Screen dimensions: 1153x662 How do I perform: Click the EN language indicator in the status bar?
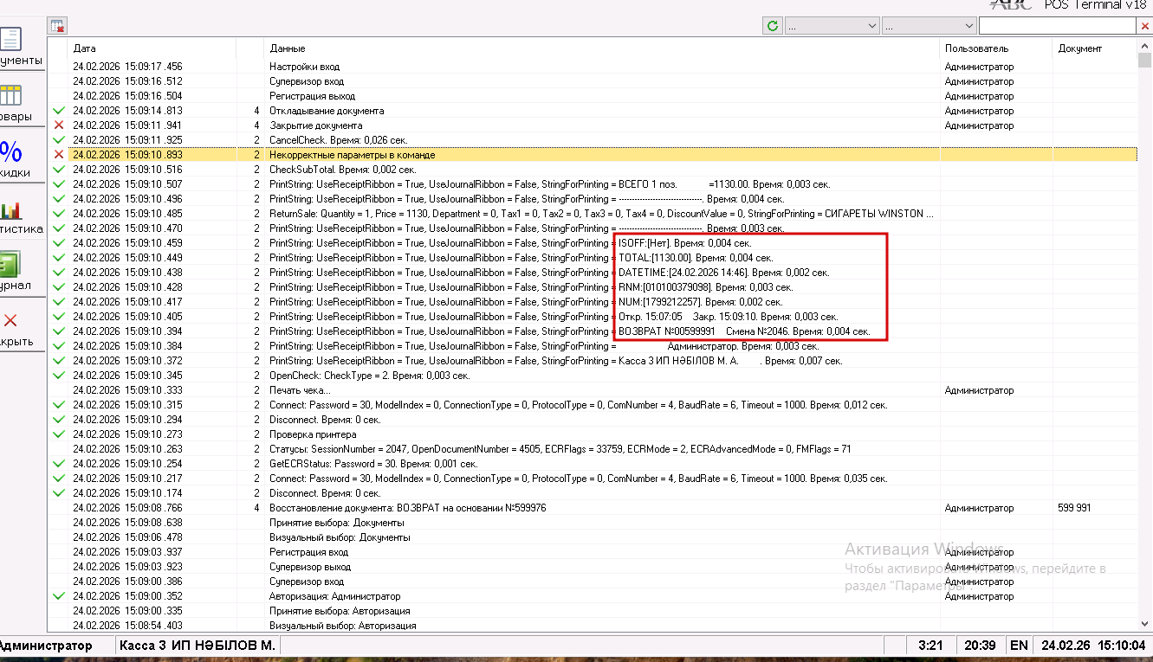1019,646
